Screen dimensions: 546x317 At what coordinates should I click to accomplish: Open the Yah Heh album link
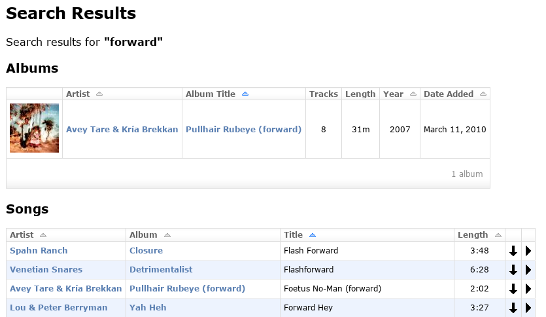pos(148,308)
